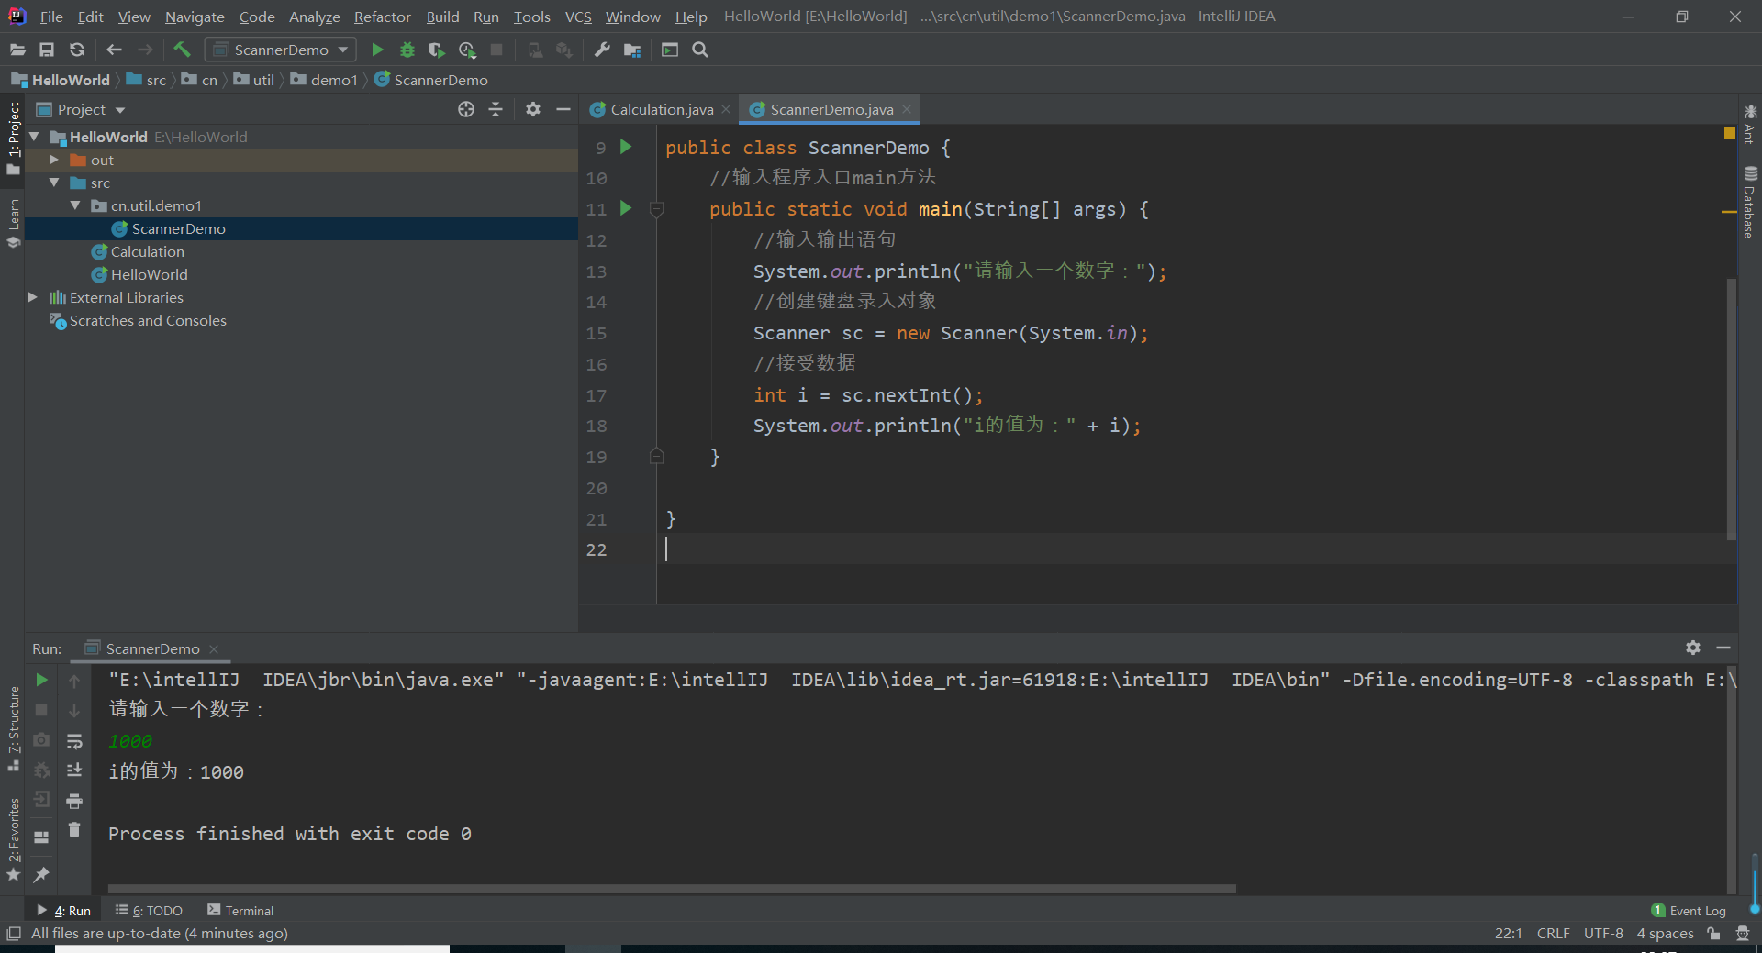Open the Database side panel

(x=1750, y=203)
